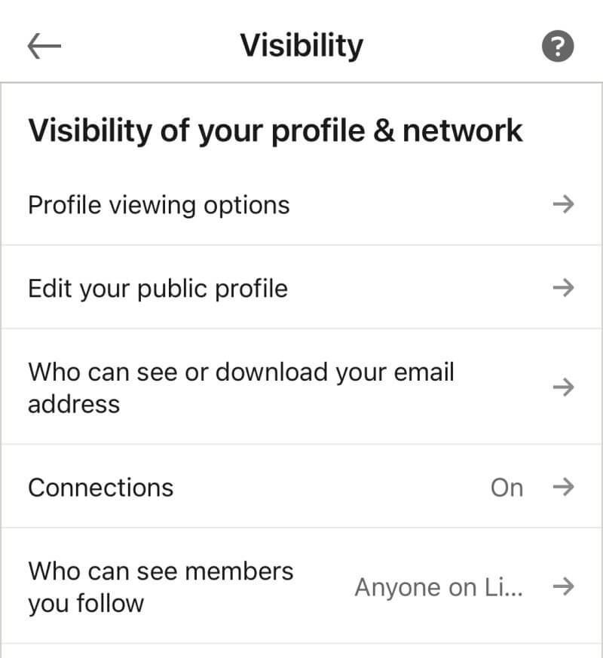Open the "Anyone on Li..." visibility selector
This screenshot has width=603, height=658.
[439, 587]
